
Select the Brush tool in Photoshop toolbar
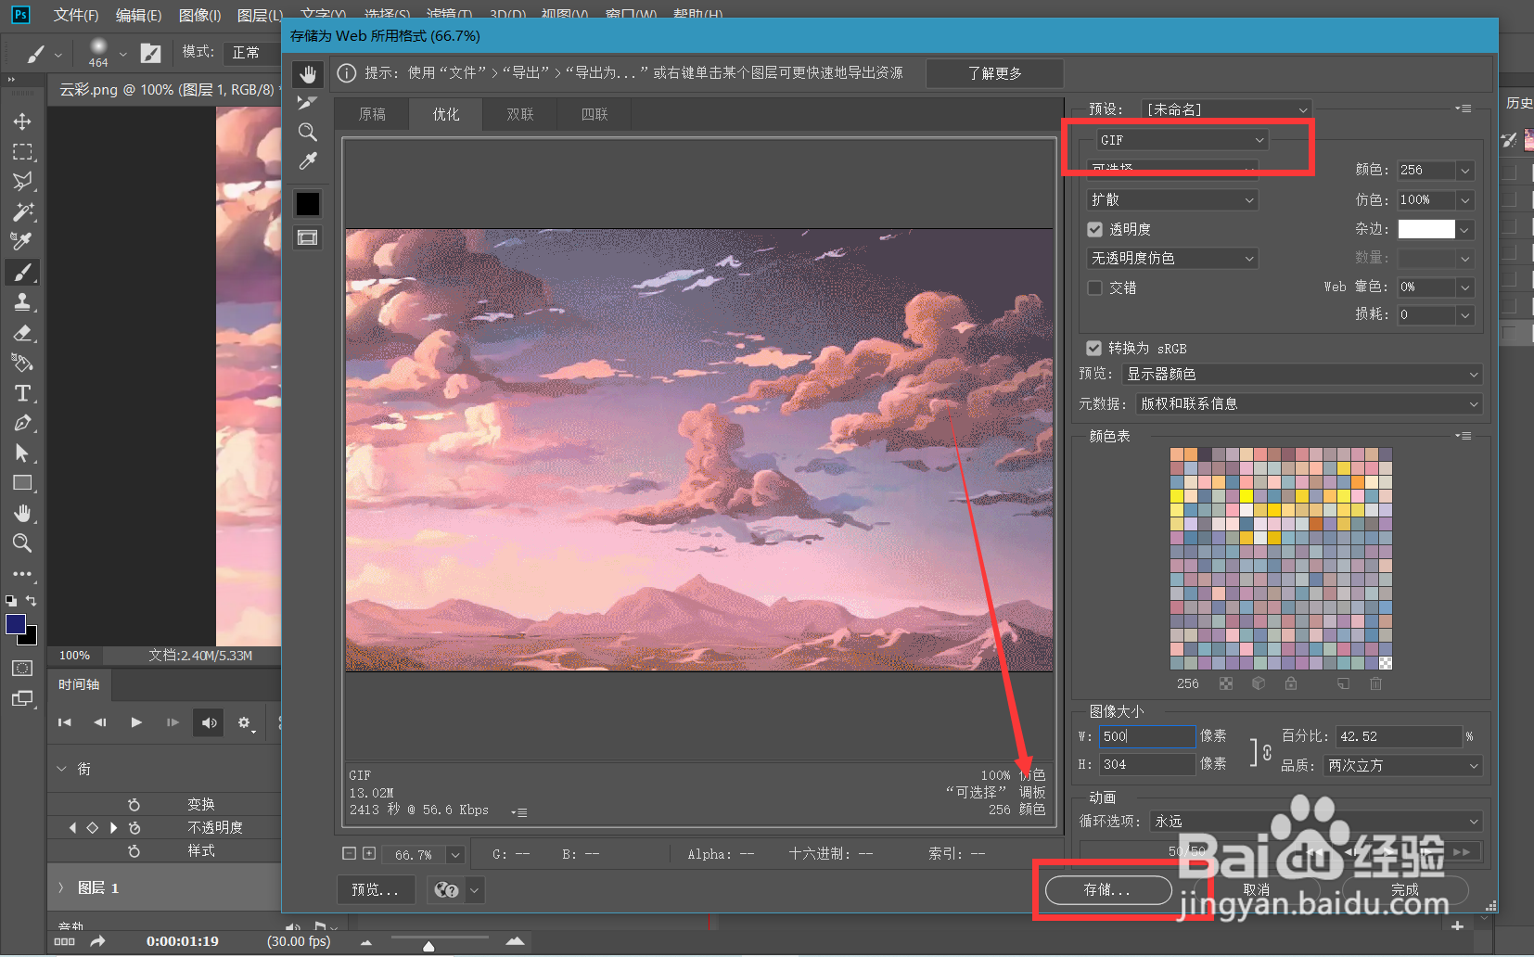(22, 272)
